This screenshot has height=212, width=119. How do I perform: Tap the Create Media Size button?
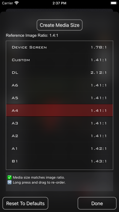[x=59, y=25]
